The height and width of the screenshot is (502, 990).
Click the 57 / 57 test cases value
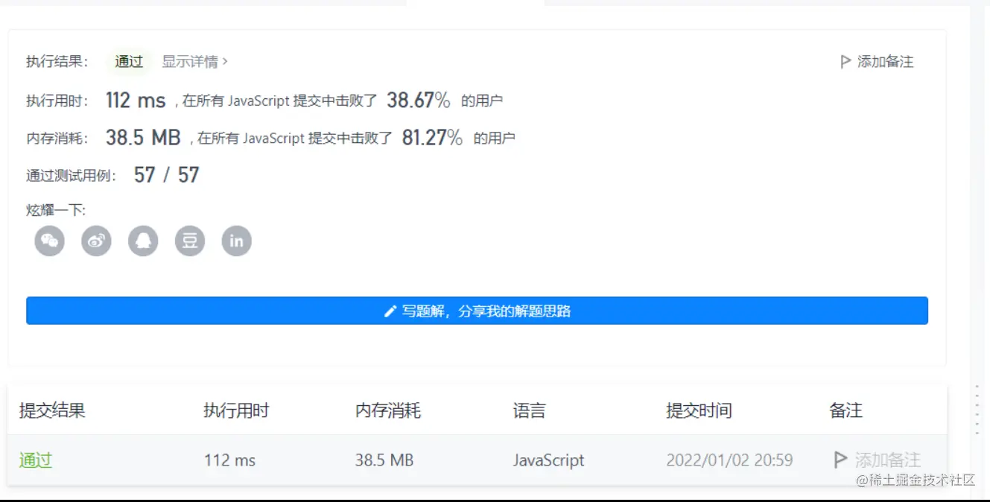[167, 175]
